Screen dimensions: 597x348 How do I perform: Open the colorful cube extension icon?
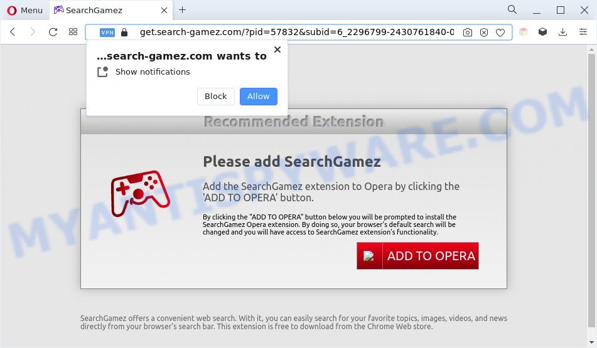[524, 32]
